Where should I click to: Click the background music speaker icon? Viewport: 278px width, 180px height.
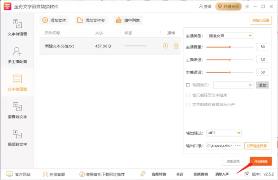(250, 85)
